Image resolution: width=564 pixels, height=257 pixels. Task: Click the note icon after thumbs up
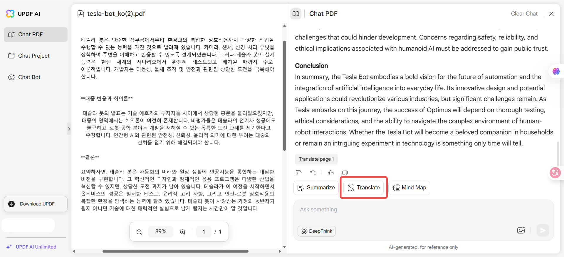pyautogui.click(x=345, y=173)
